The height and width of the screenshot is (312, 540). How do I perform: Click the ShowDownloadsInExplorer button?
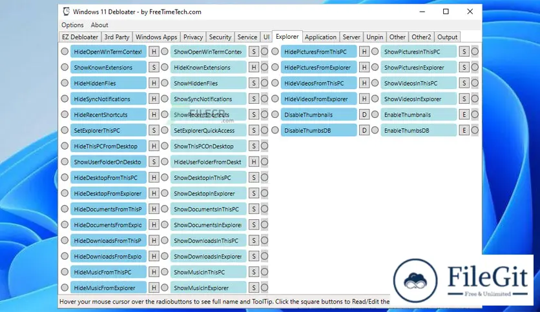click(209, 257)
